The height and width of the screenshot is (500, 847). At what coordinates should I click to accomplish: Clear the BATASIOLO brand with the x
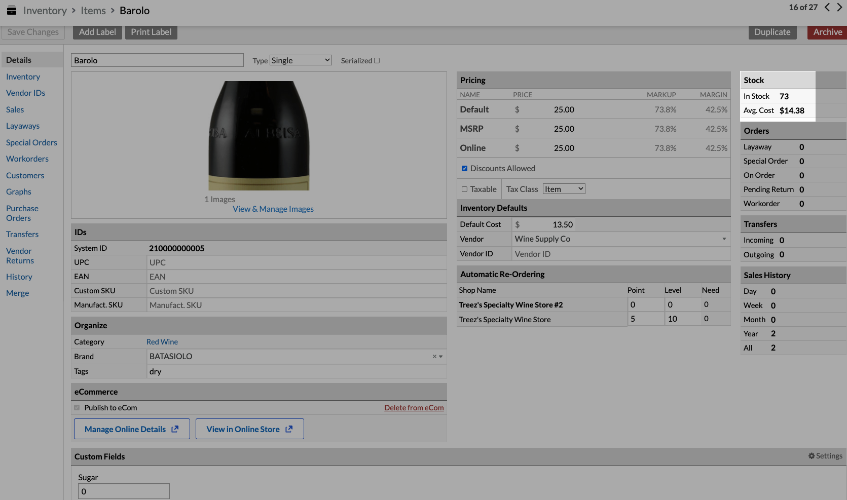point(434,357)
